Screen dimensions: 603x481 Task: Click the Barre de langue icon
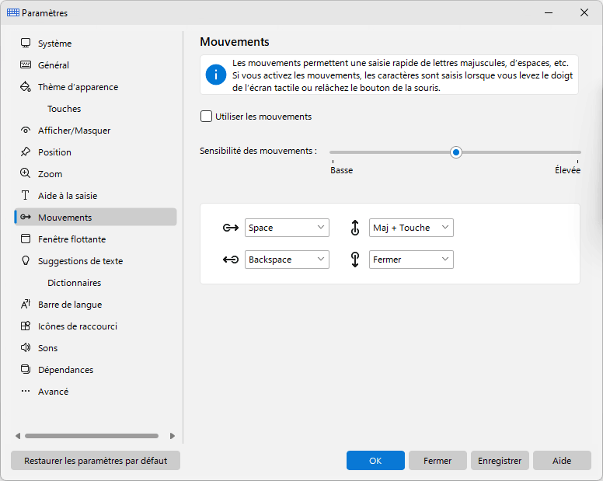[x=26, y=304]
